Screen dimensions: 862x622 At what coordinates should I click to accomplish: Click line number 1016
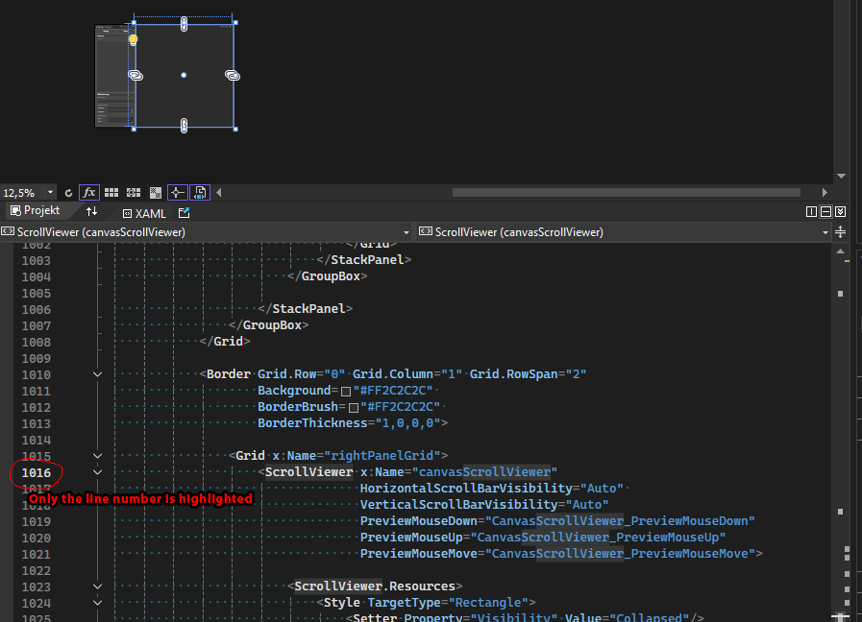(37, 472)
